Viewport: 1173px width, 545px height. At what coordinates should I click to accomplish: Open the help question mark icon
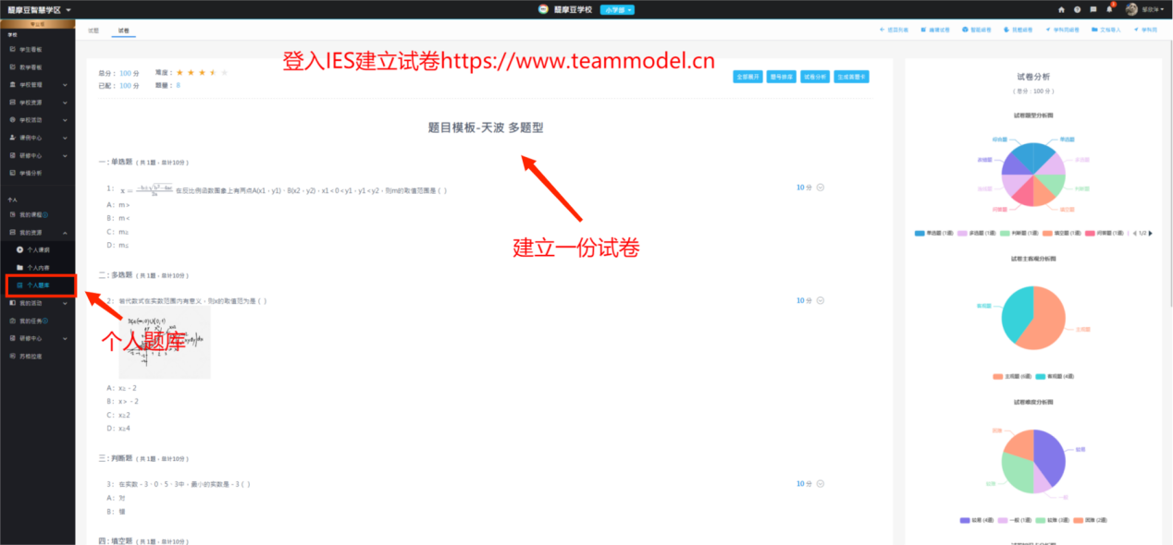click(1077, 9)
